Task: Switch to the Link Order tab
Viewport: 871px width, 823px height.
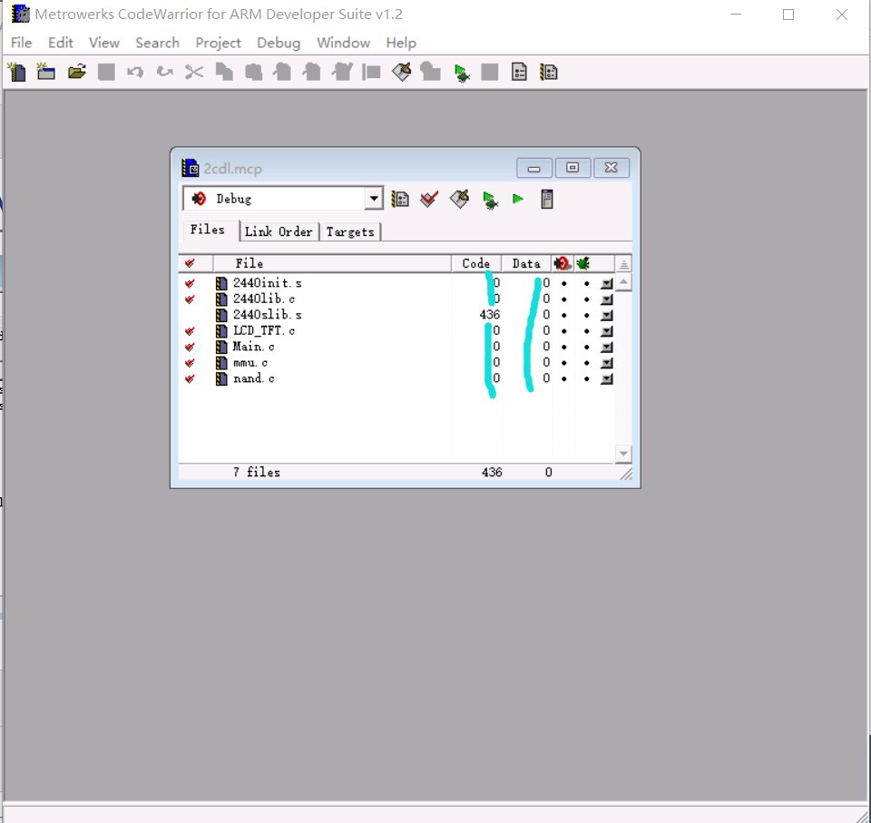Action: pyautogui.click(x=279, y=231)
